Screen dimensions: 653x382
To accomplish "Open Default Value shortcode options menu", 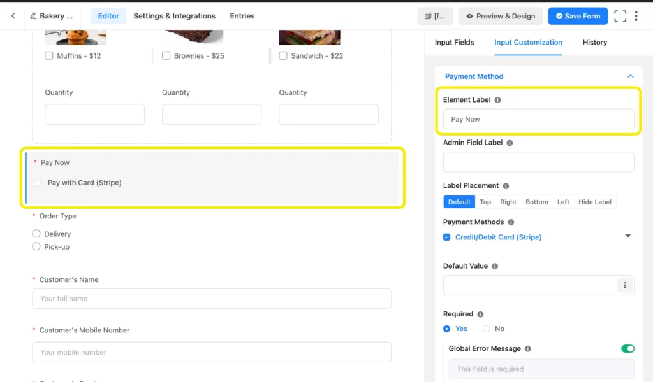I will coord(625,285).
